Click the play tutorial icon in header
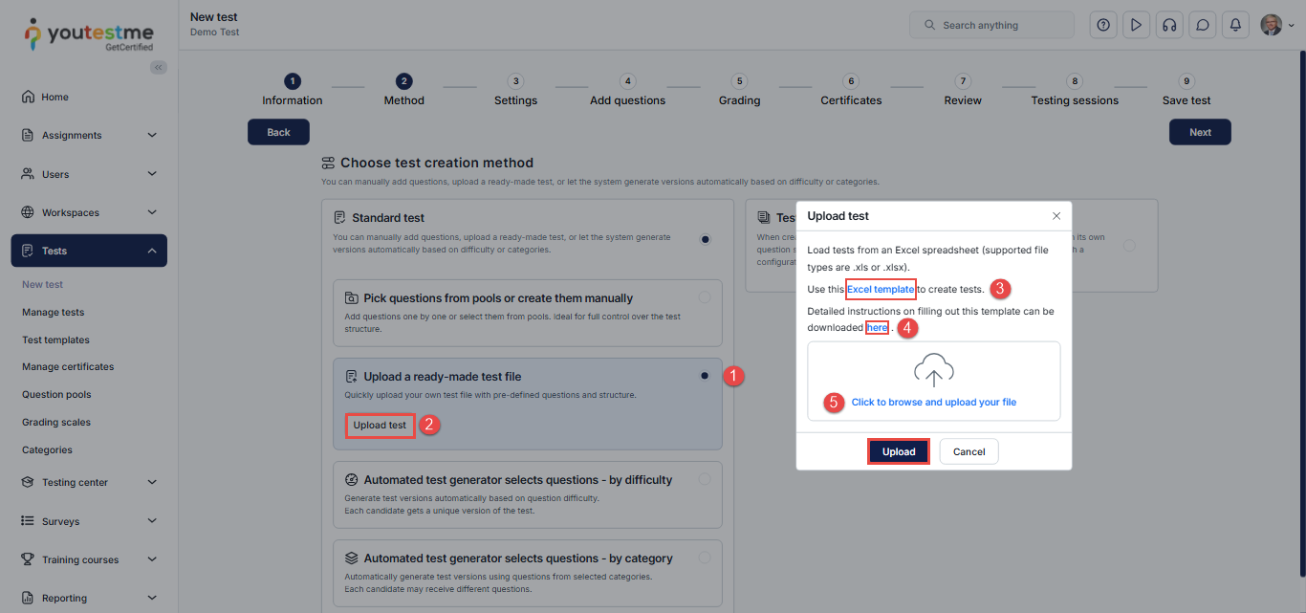This screenshot has height=613, width=1306. click(x=1136, y=25)
